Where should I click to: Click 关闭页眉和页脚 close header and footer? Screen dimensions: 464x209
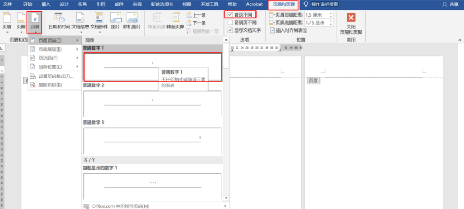tap(351, 23)
